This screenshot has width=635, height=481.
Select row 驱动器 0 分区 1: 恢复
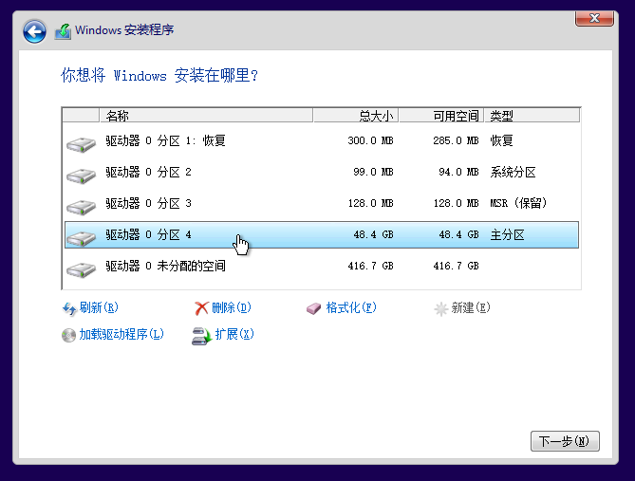(x=322, y=141)
